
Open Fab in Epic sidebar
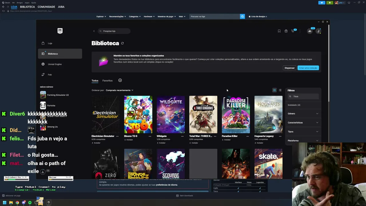click(60, 75)
